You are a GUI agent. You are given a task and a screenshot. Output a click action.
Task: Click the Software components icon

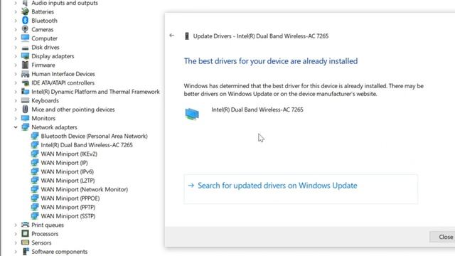(26, 251)
